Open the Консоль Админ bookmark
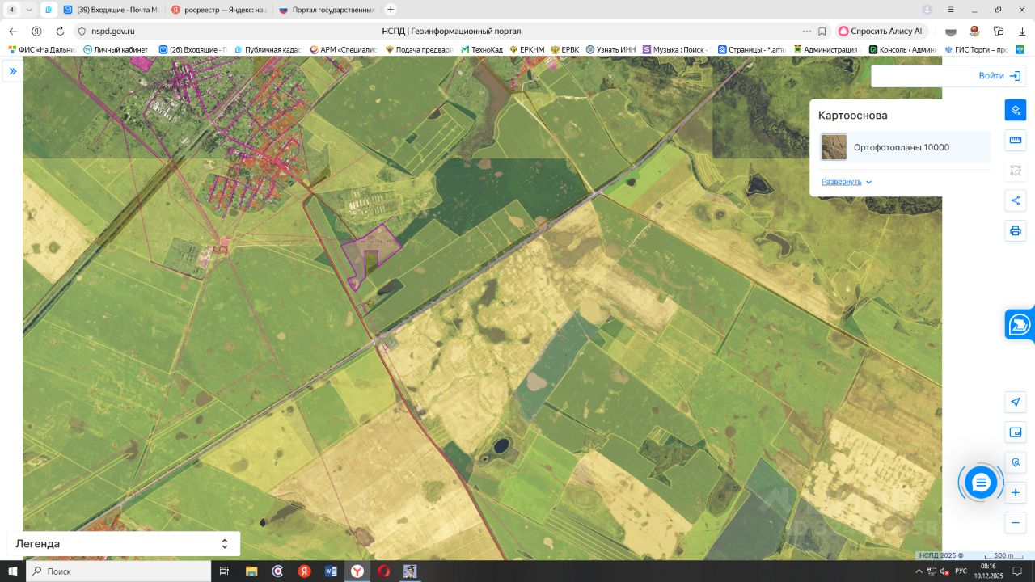Viewport: 1035px width, 582px height. click(902, 49)
